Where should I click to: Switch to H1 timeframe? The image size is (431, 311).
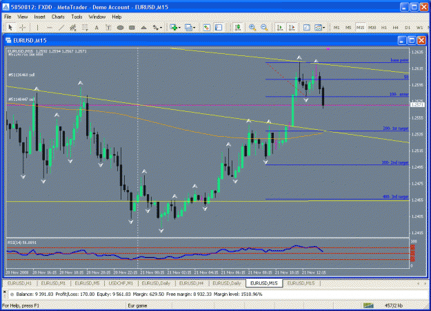tap(384, 28)
